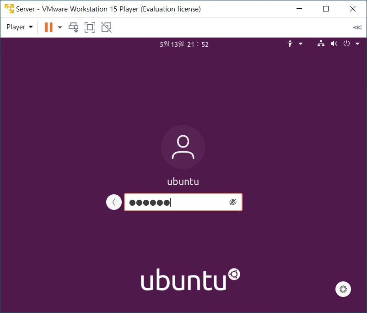367x313 pixels.
Task: Pause the virtual machine
Action: [49, 27]
